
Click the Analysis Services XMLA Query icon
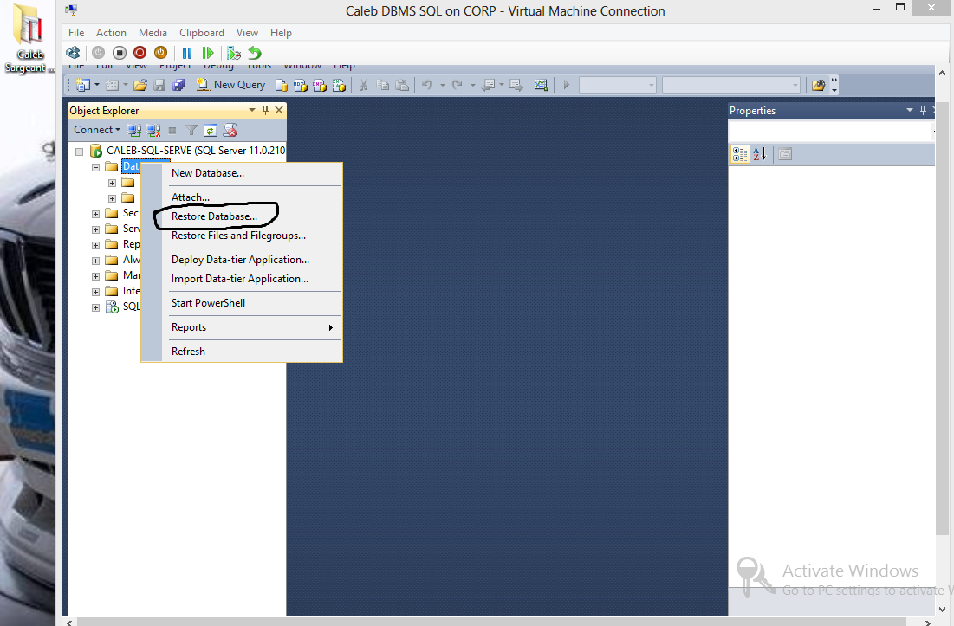[340, 85]
